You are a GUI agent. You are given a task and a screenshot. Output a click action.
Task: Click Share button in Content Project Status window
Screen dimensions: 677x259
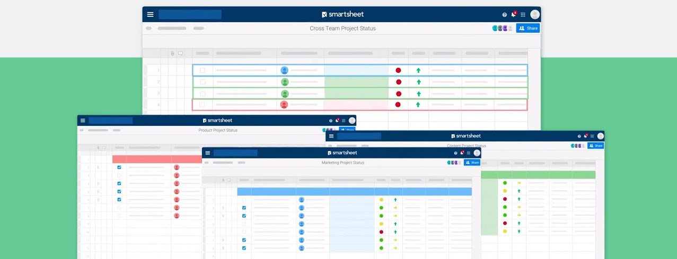point(595,146)
